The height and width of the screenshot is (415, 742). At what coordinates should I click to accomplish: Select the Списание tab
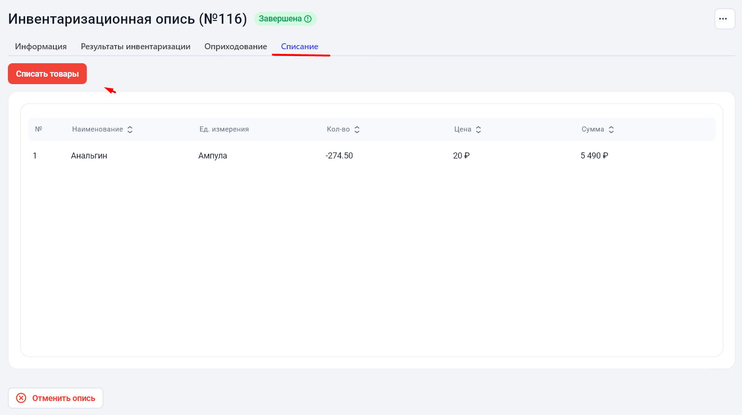pos(300,46)
